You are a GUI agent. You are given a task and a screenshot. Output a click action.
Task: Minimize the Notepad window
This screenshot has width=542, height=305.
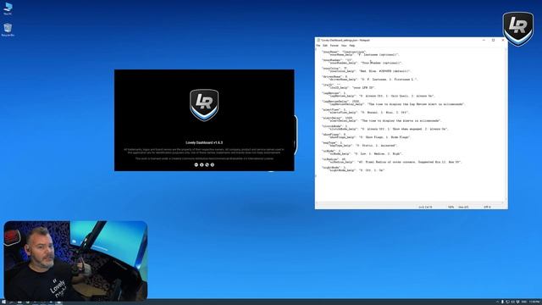pyautogui.click(x=484, y=40)
